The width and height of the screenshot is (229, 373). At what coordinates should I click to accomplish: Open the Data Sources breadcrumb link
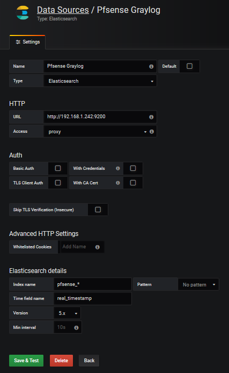(x=63, y=10)
